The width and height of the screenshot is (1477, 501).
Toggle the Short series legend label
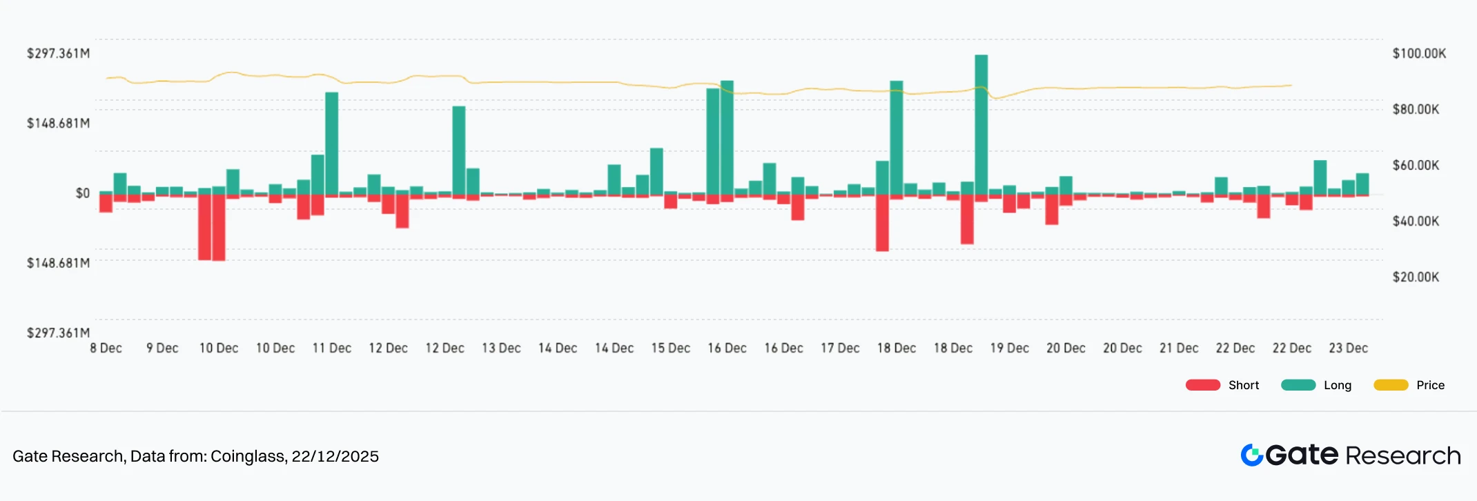[x=1244, y=385]
